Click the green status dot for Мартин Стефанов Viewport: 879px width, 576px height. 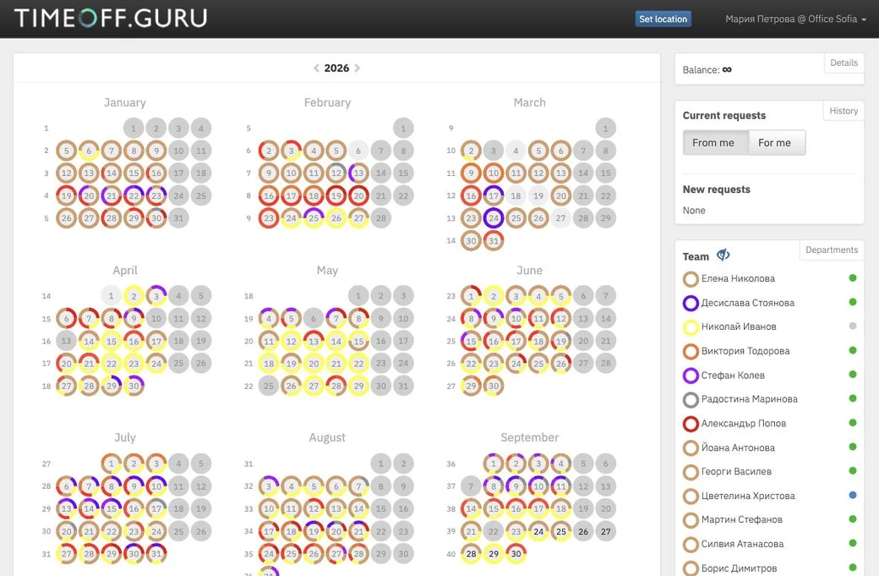(x=853, y=518)
